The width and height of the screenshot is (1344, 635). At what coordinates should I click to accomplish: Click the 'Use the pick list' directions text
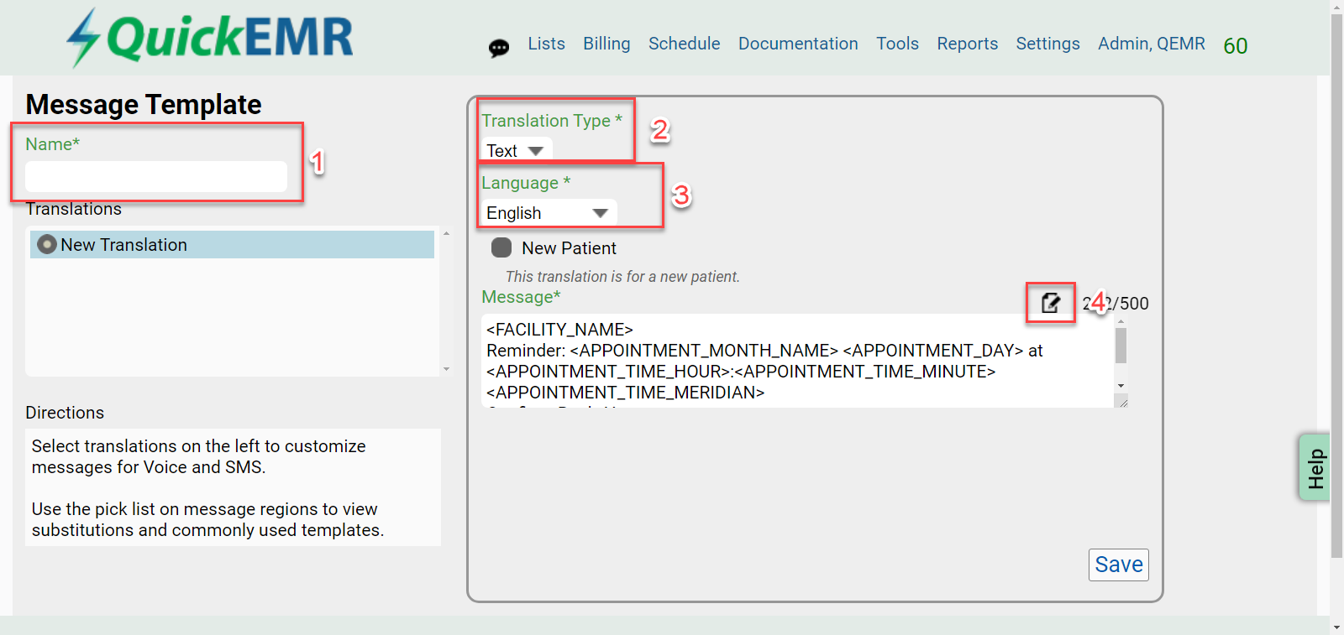(x=208, y=519)
